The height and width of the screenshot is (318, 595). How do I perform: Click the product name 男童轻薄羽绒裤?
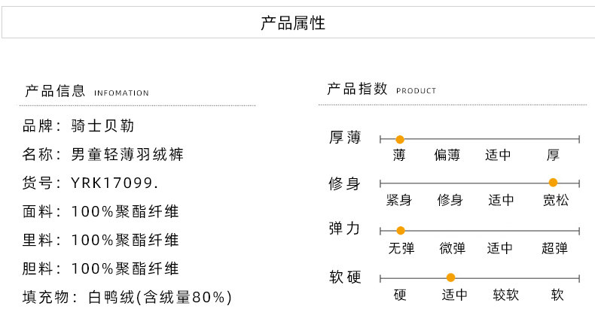click(x=102, y=155)
